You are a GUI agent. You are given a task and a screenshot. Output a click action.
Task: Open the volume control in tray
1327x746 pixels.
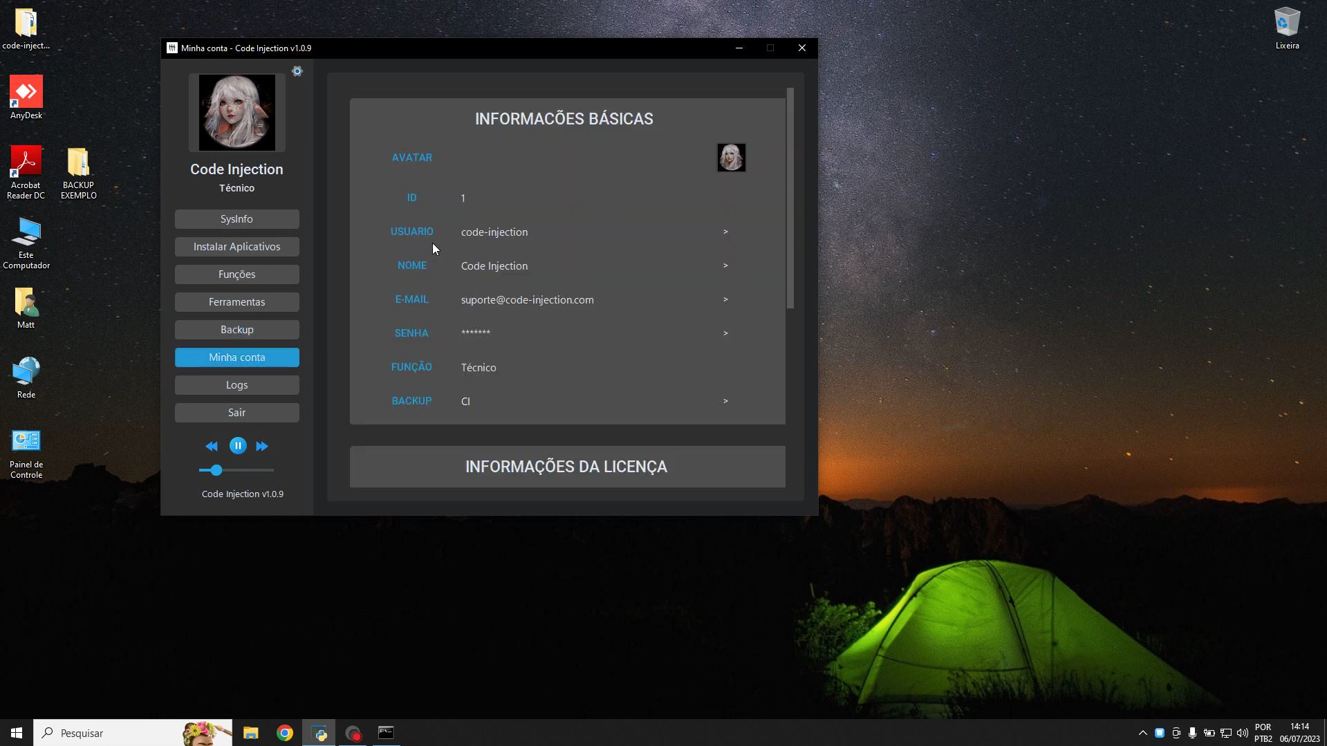[x=1243, y=733]
